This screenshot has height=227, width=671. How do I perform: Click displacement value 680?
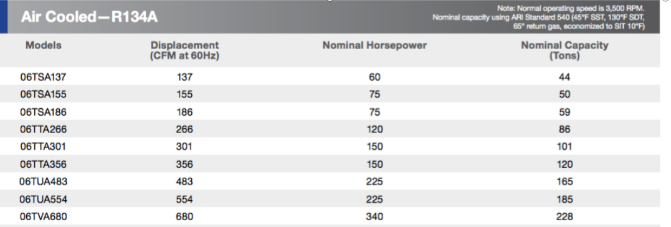click(184, 217)
